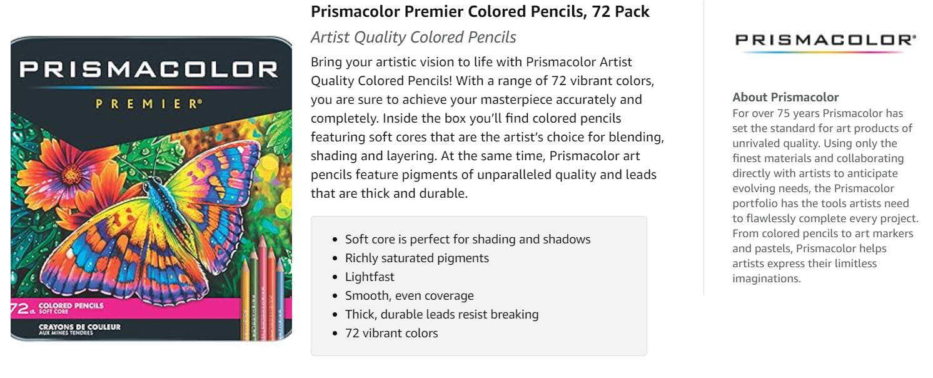Click the About Prismacolor heading
Image resolution: width=933 pixels, height=378 pixels.
point(785,97)
